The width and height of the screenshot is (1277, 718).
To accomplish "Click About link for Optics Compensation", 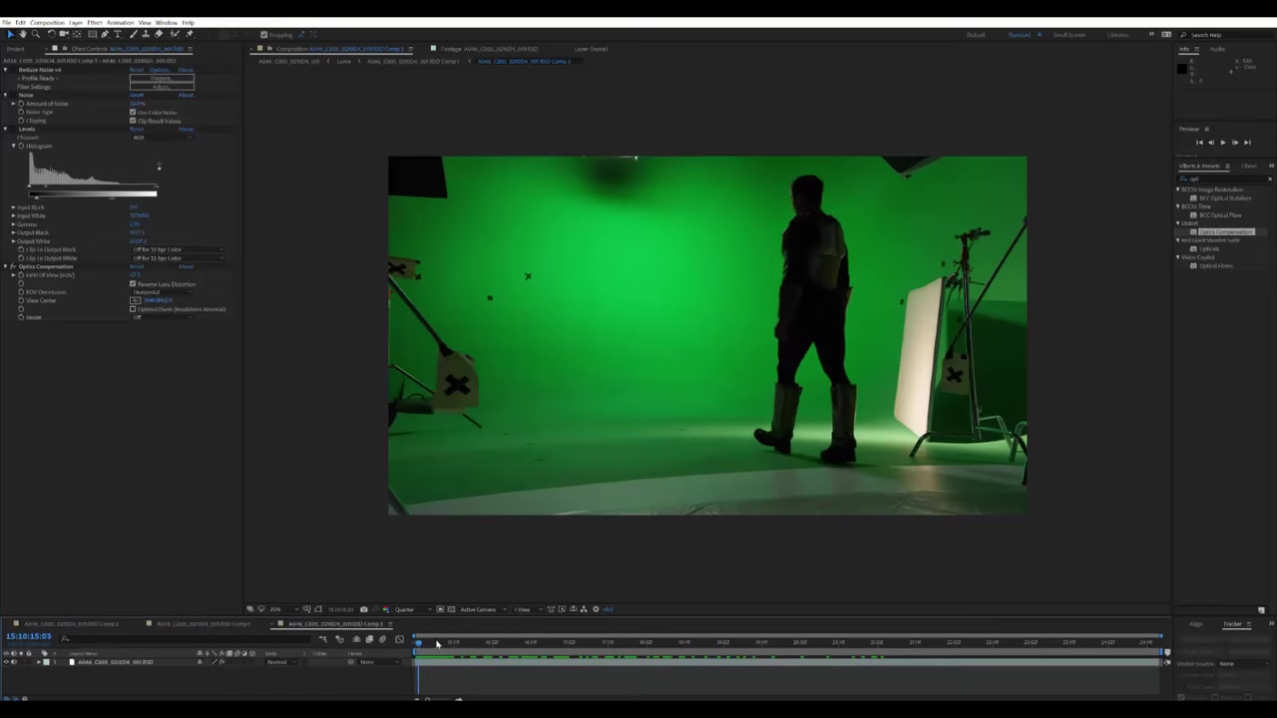I will [x=186, y=266].
